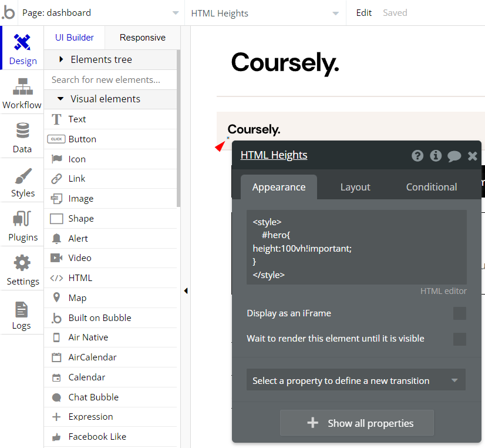Screen dimensions: 485x448
Task: Open the Design tab in sidebar
Action: coord(22,48)
